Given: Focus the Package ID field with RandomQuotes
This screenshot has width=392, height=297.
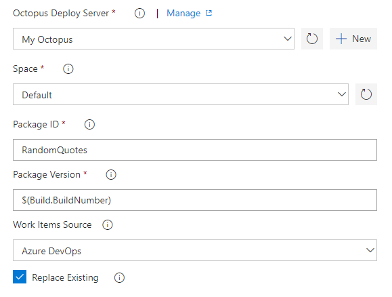Looking at the screenshot, I should (195, 150).
